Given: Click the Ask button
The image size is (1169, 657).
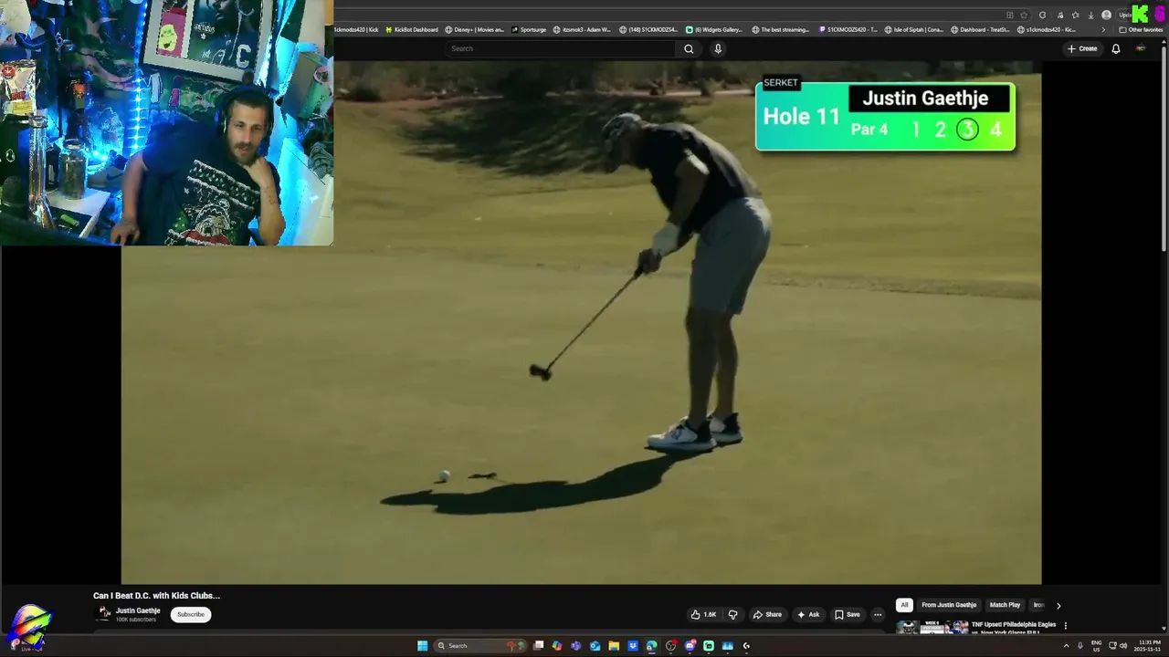Looking at the screenshot, I should [x=807, y=614].
